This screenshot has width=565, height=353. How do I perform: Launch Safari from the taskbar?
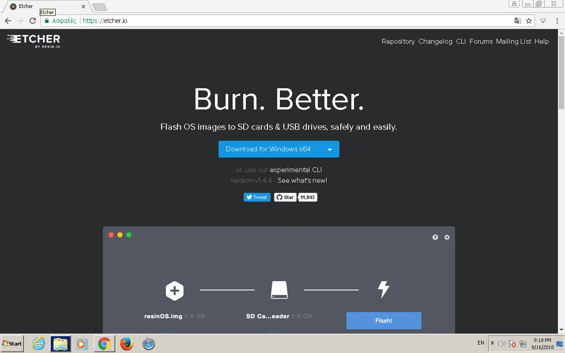[149, 344]
